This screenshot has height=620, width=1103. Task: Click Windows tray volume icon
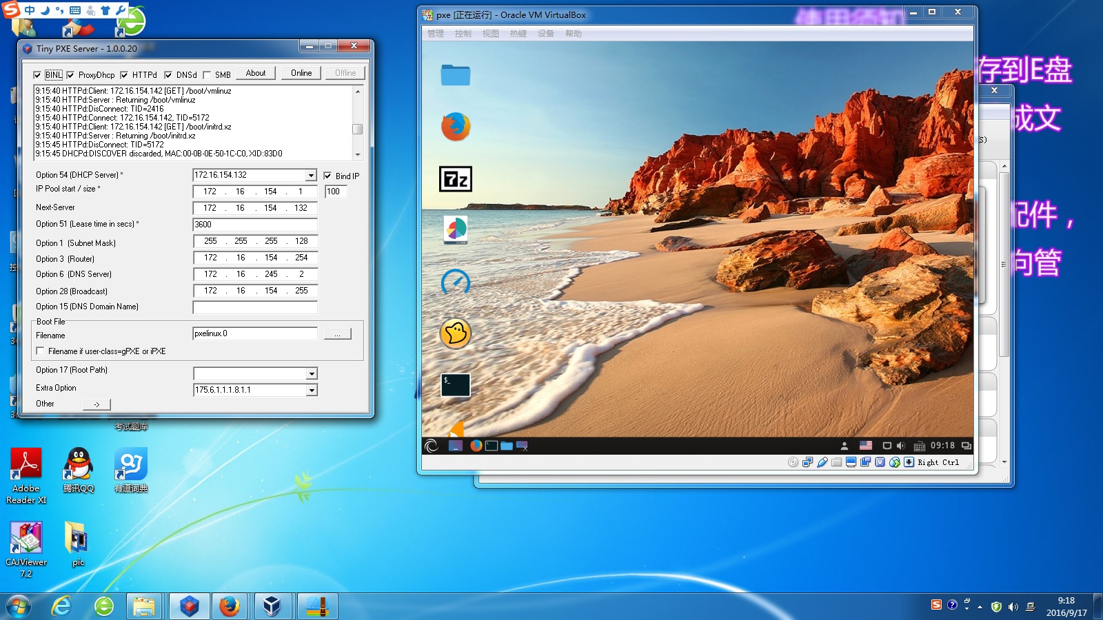click(x=1013, y=607)
